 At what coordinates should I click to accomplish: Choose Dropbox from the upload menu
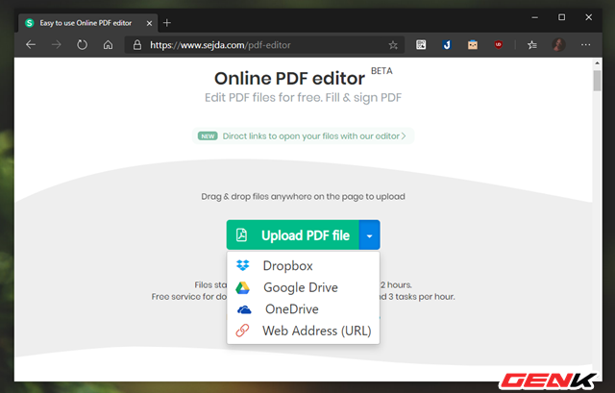tap(287, 265)
